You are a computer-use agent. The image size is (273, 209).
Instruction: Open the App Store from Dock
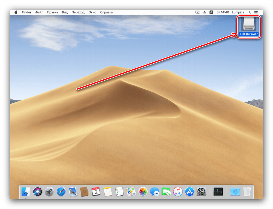[190, 191]
